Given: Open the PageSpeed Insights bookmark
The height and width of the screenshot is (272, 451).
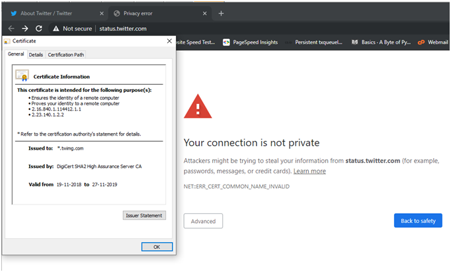Looking at the screenshot, I should pos(251,42).
